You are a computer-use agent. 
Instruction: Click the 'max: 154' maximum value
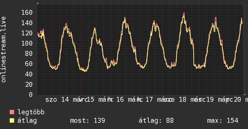[222, 121]
